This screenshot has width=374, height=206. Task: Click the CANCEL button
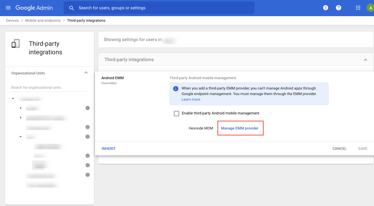[x=339, y=149]
